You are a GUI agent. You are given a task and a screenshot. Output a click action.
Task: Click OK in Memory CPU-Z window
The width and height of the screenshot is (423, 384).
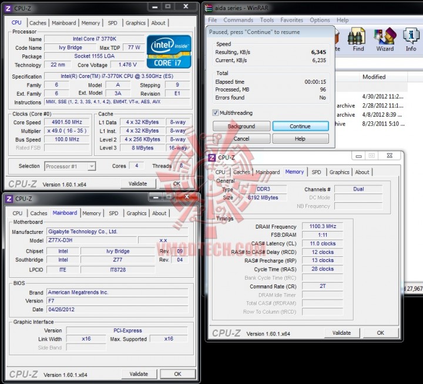coord(380,333)
